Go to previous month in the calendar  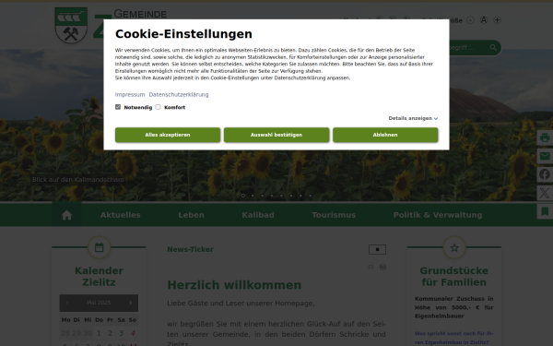(x=67, y=303)
